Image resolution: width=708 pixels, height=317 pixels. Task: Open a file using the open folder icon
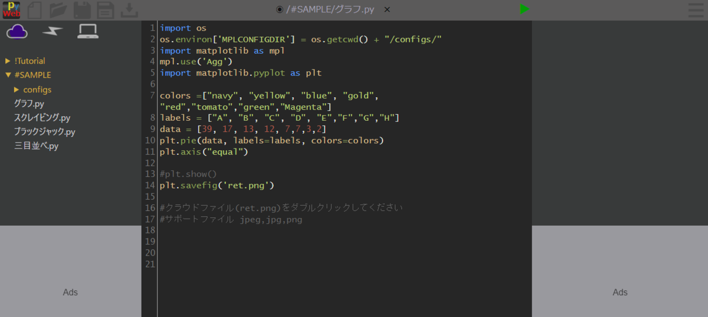(x=58, y=9)
